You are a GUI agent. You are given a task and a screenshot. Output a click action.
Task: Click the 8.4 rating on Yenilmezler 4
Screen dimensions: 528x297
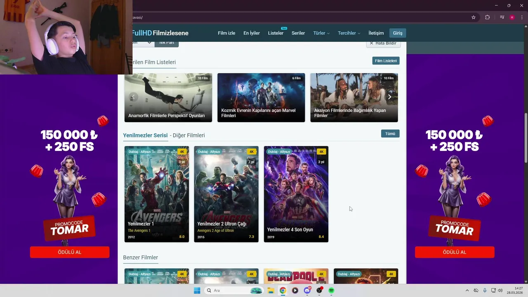click(321, 237)
